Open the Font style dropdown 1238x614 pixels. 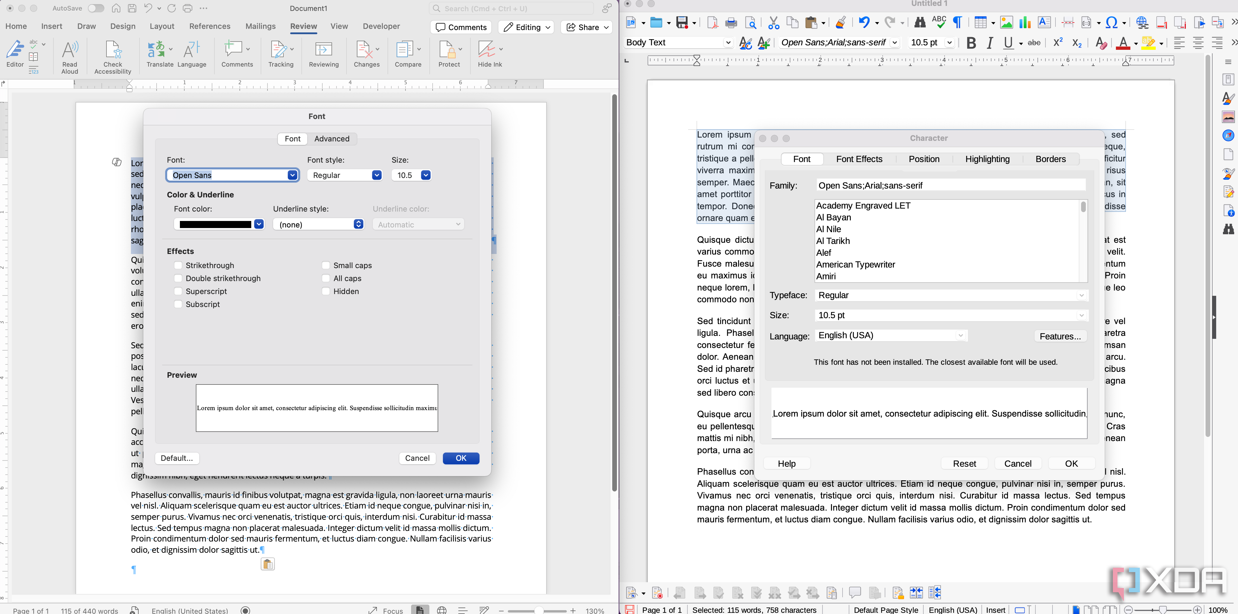pyautogui.click(x=377, y=175)
